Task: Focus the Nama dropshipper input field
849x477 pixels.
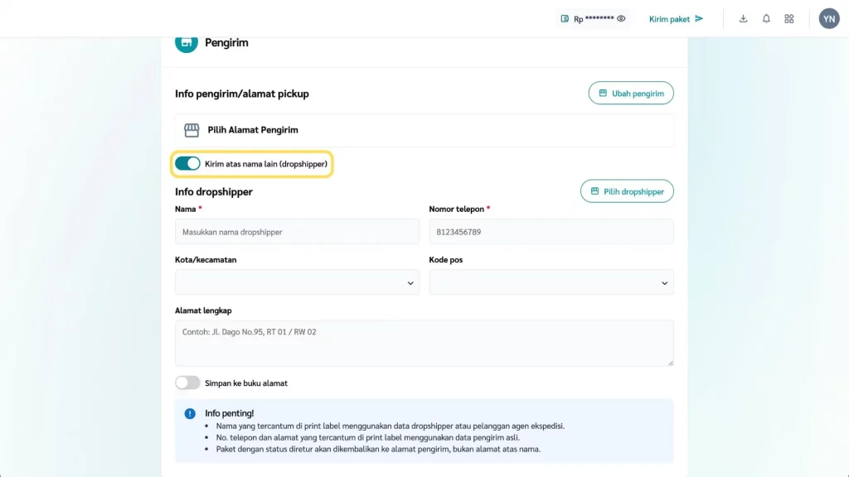Action: click(297, 232)
